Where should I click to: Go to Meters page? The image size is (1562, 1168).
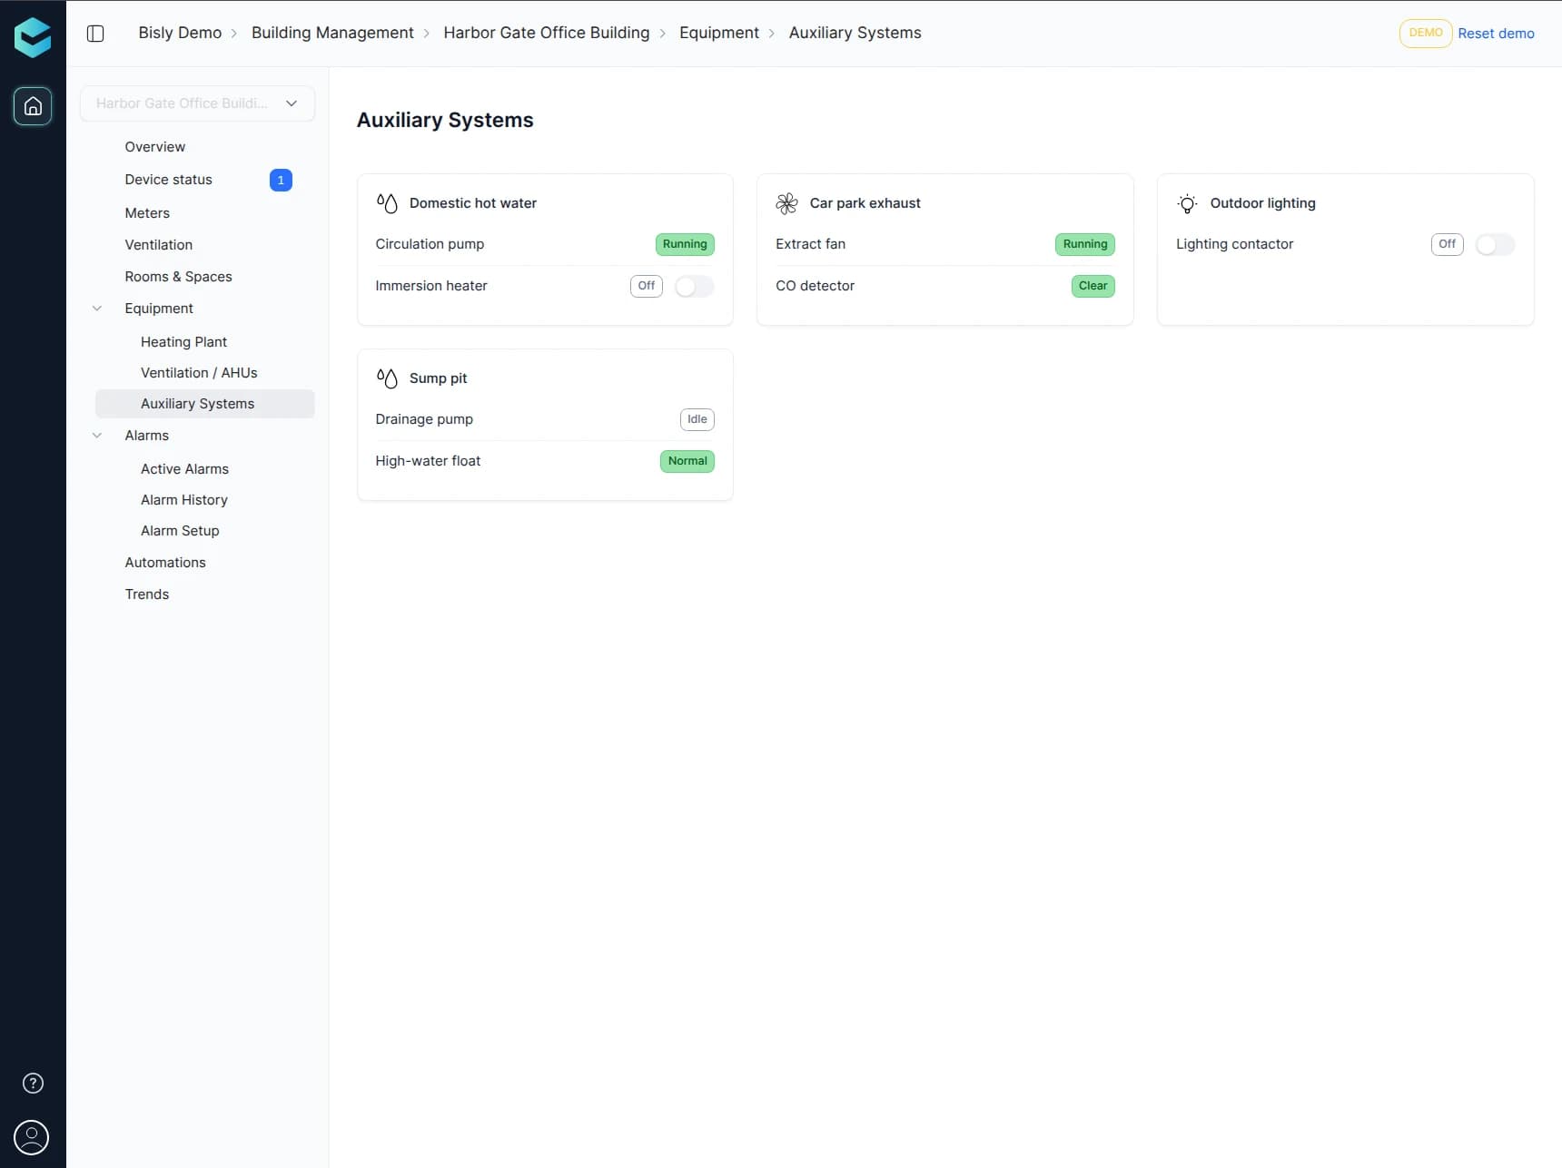[147, 213]
